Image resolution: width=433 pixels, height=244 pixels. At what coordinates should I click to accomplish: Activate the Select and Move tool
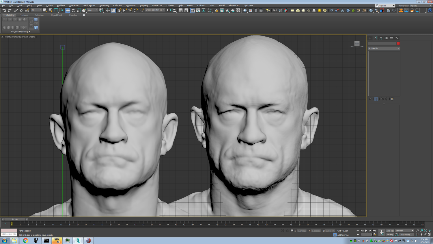[x=68, y=10]
